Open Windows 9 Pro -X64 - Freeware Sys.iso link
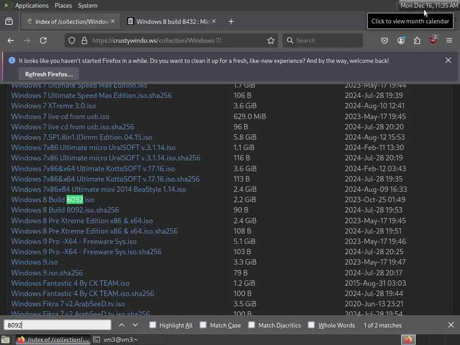 coord(74,241)
